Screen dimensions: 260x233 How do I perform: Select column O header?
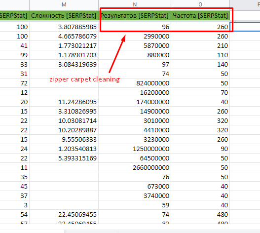pyautogui.click(x=200, y=4)
